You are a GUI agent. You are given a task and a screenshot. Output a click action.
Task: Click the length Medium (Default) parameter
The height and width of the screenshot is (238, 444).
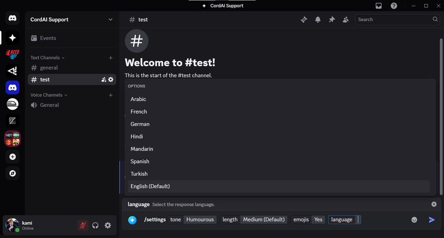254,220
